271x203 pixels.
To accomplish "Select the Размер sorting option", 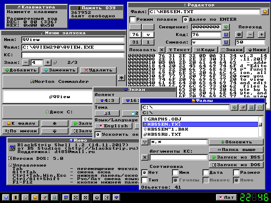I will tap(236, 172).
